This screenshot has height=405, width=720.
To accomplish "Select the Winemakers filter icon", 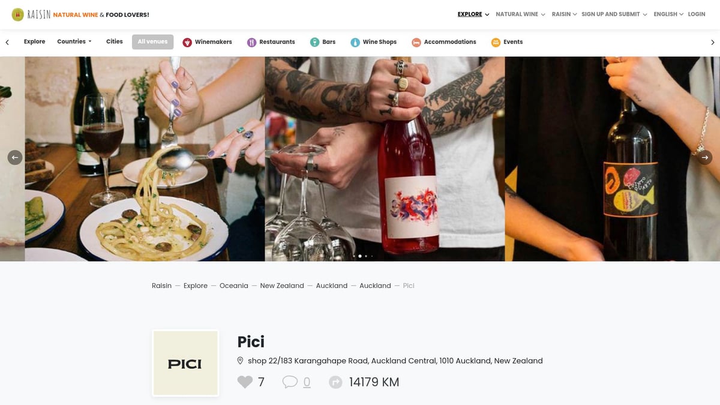I will 187,41.
